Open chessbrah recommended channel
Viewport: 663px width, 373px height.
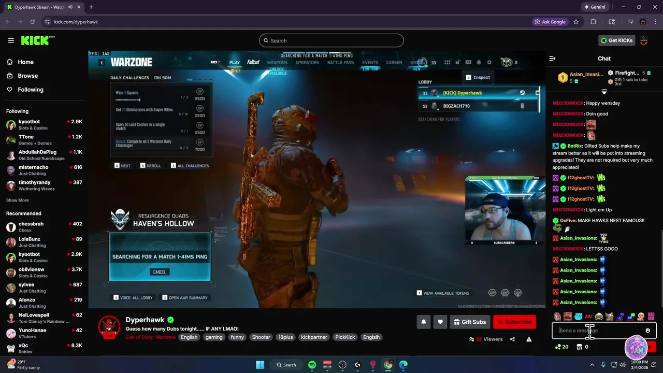[44, 227]
